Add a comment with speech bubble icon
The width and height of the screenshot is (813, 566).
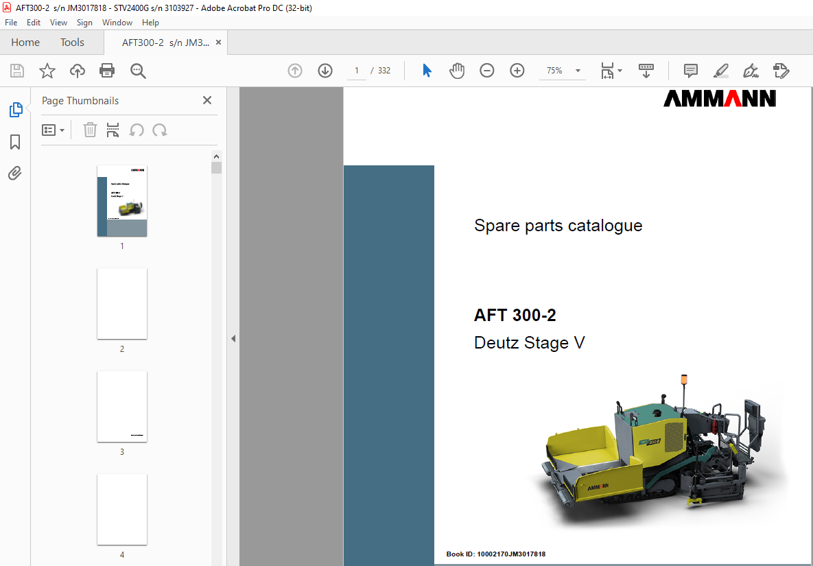691,71
